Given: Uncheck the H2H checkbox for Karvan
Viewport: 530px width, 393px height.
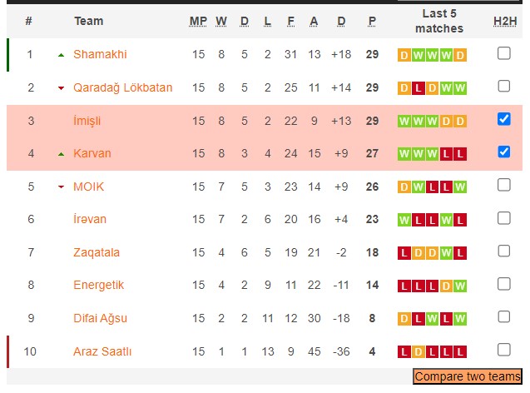Looking at the screenshot, I should tap(503, 152).
